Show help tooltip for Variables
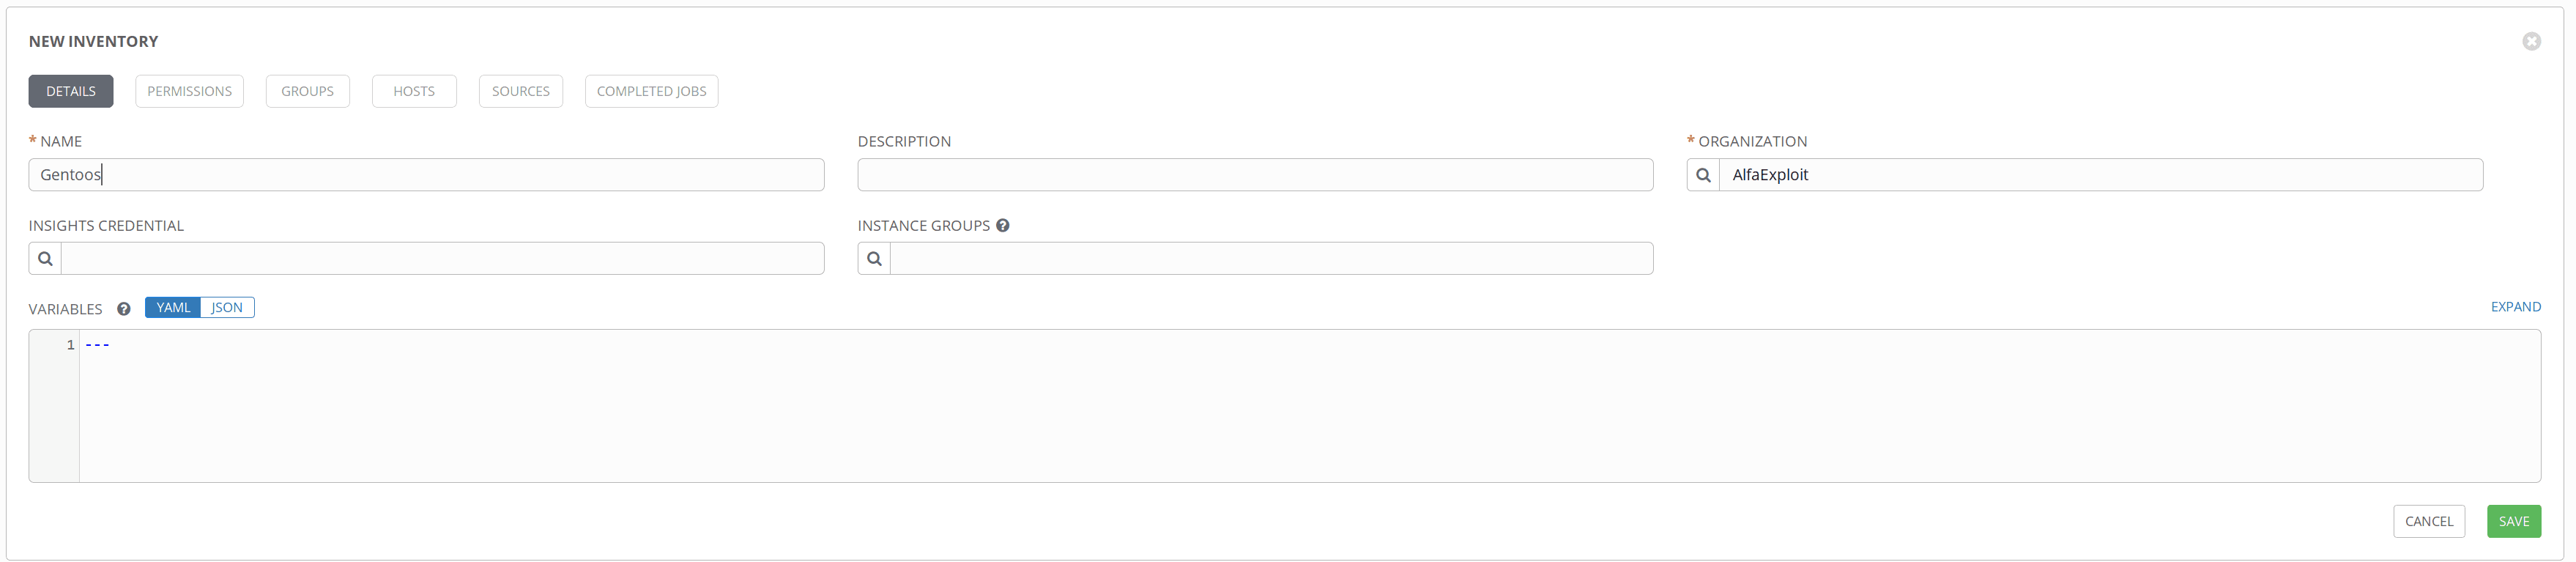This screenshot has width=2576, height=562. click(x=124, y=309)
